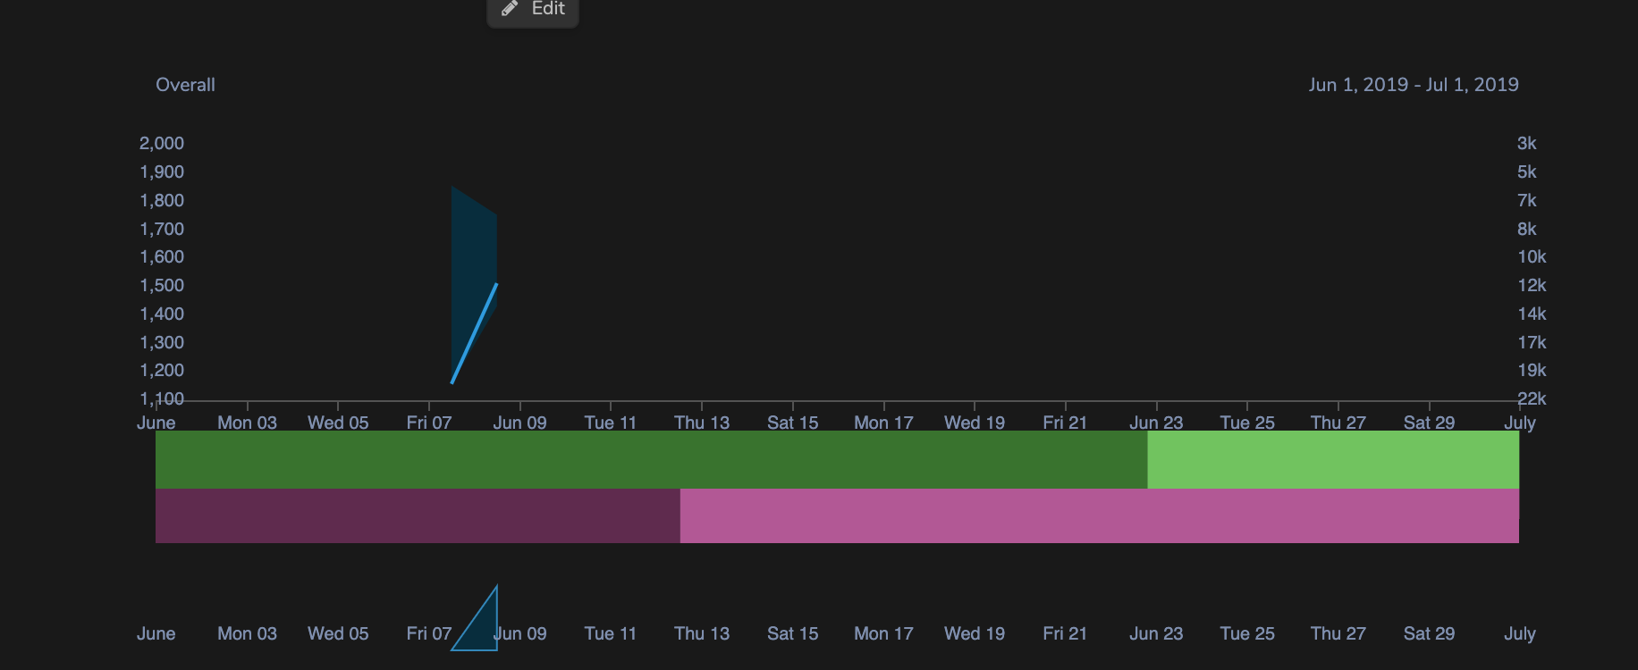Click the upper axis Mon 03 tick label
The width and height of the screenshot is (1638, 670).
click(x=247, y=423)
